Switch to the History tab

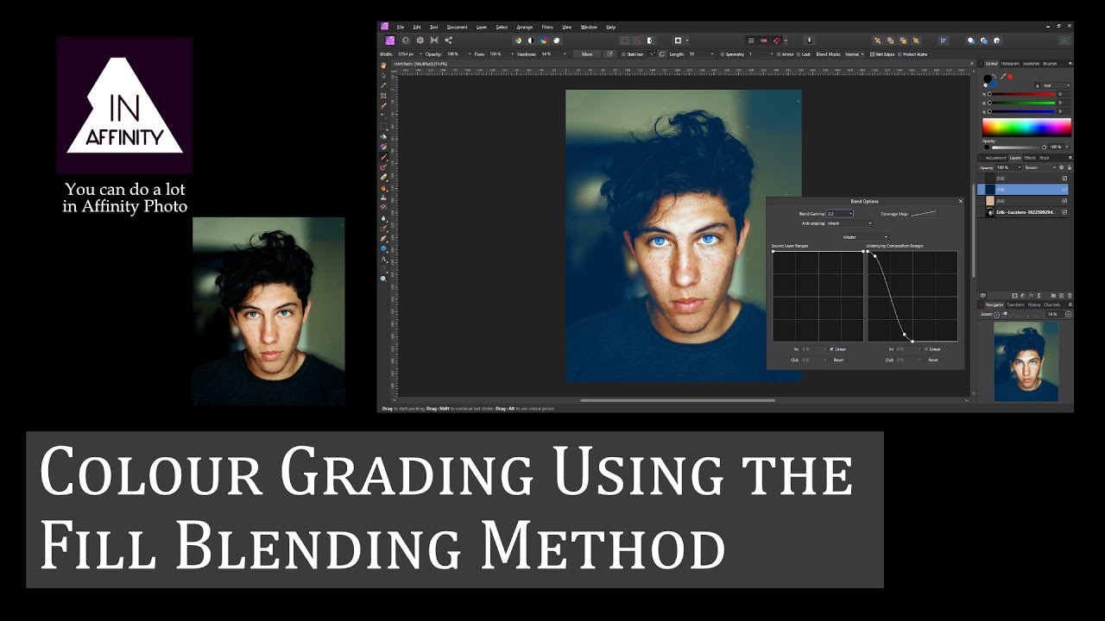click(x=1034, y=304)
